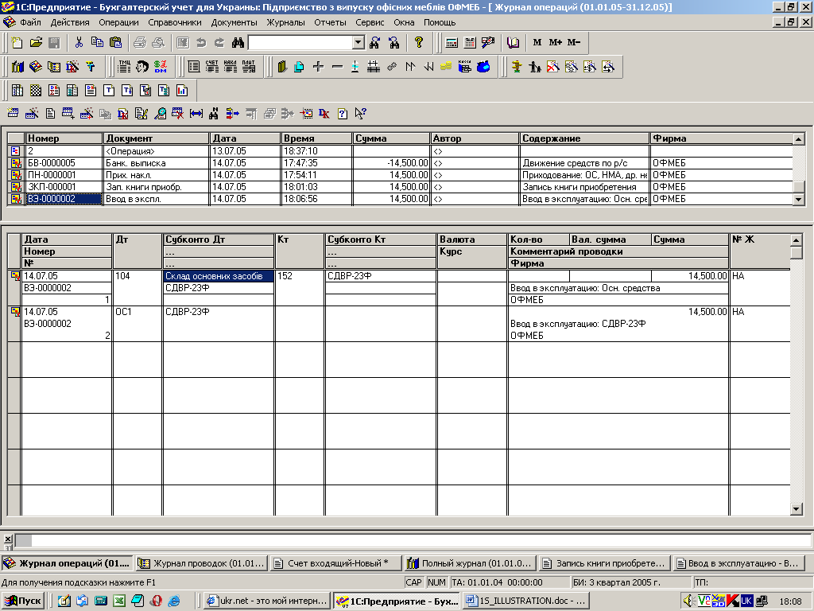Image resolution: width=814 pixels, height=611 pixels.
Task: Click the binoculars Find icon
Action: [x=238, y=43]
